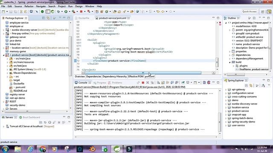Open the Progress view tab
The width and height of the screenshot is (273, 153).
coord(100,83)
